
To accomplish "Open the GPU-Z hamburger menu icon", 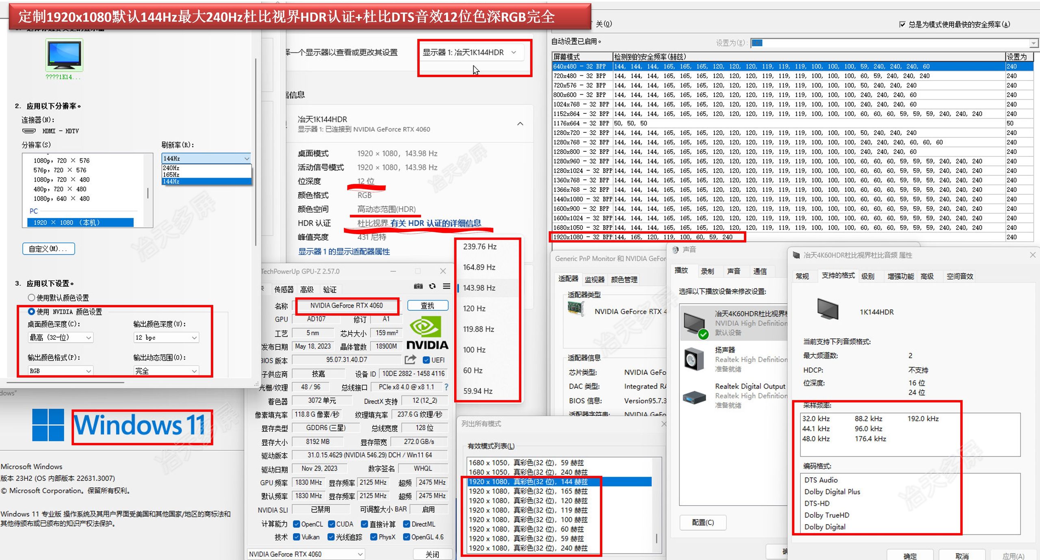I will coord(446,287).
